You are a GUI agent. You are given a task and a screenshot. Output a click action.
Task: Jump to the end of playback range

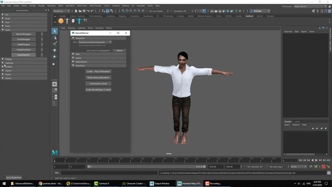328,161
